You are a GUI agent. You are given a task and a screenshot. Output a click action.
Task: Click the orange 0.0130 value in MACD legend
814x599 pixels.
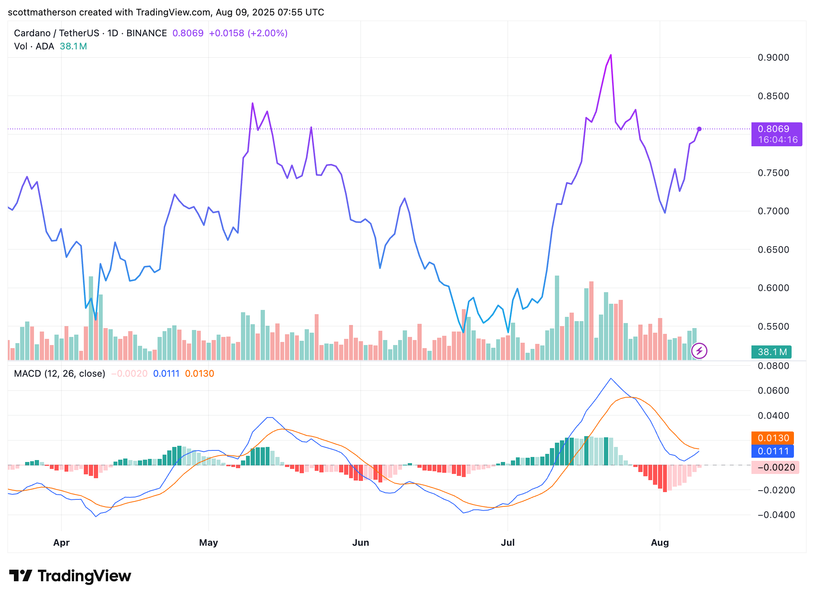pos(200,374)
